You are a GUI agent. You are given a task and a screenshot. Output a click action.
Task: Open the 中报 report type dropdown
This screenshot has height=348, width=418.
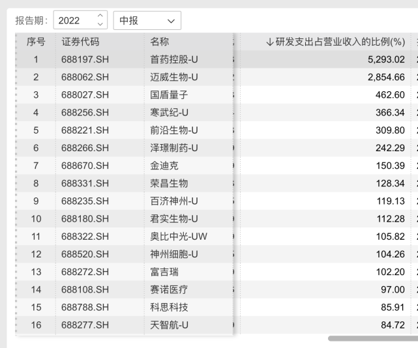148,21
